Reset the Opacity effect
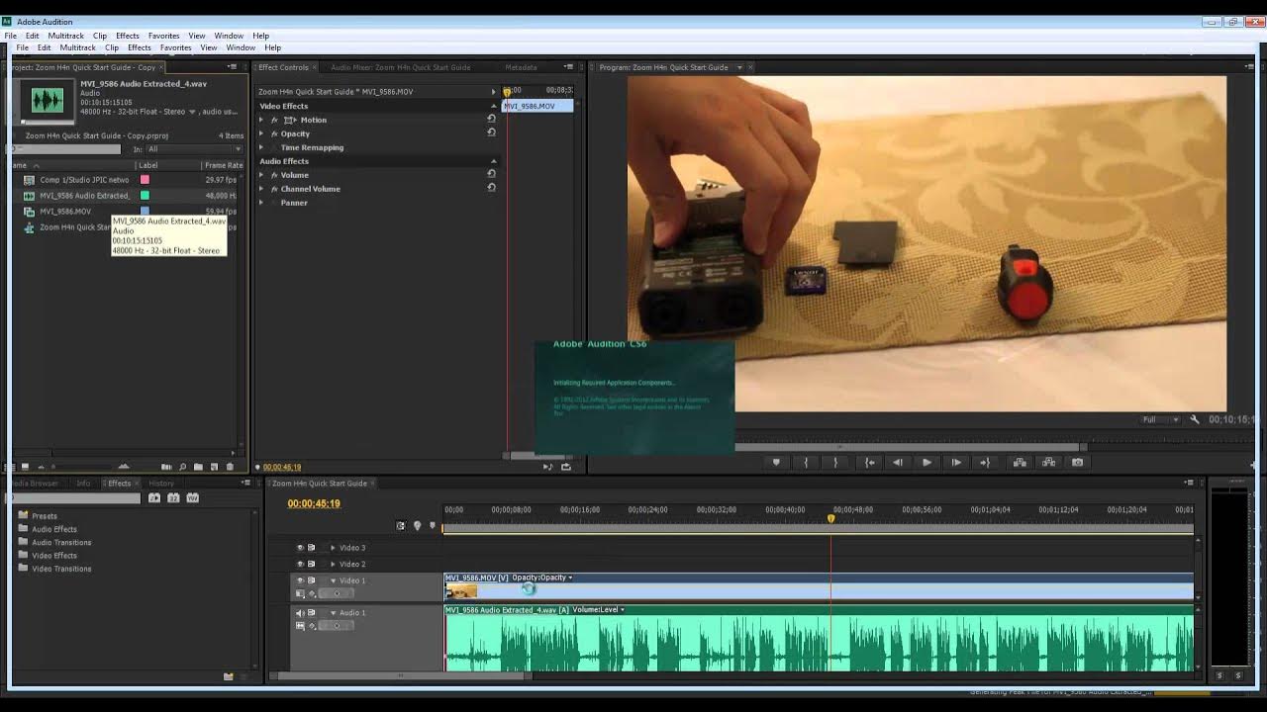1267x712 pixels. click(x=491, y=133)
